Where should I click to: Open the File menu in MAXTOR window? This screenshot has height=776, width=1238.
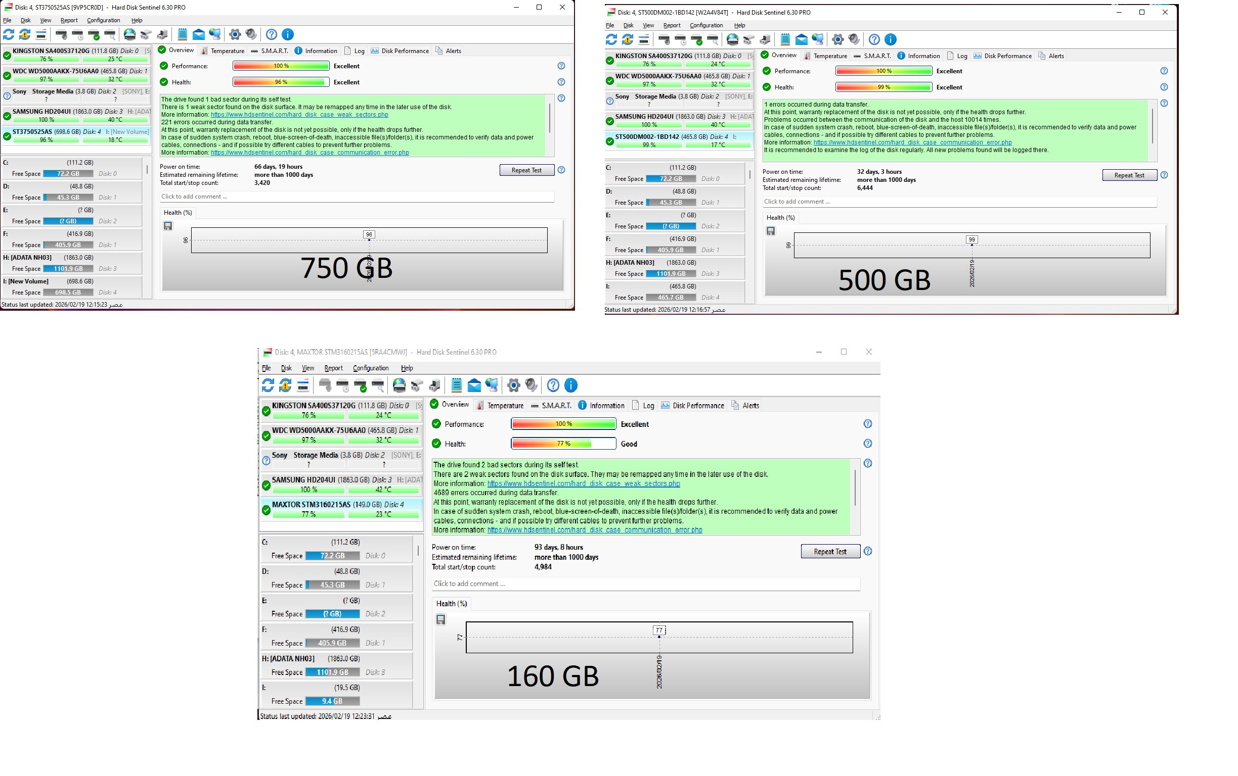266,368
